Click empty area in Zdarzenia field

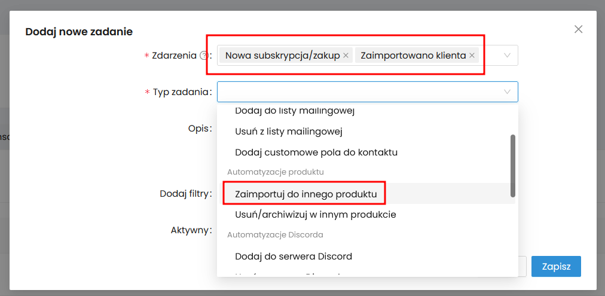tap(490, 56)
